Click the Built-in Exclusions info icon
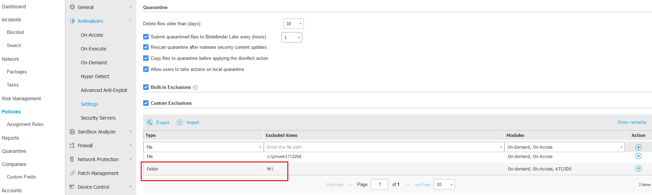 point(195,87)
